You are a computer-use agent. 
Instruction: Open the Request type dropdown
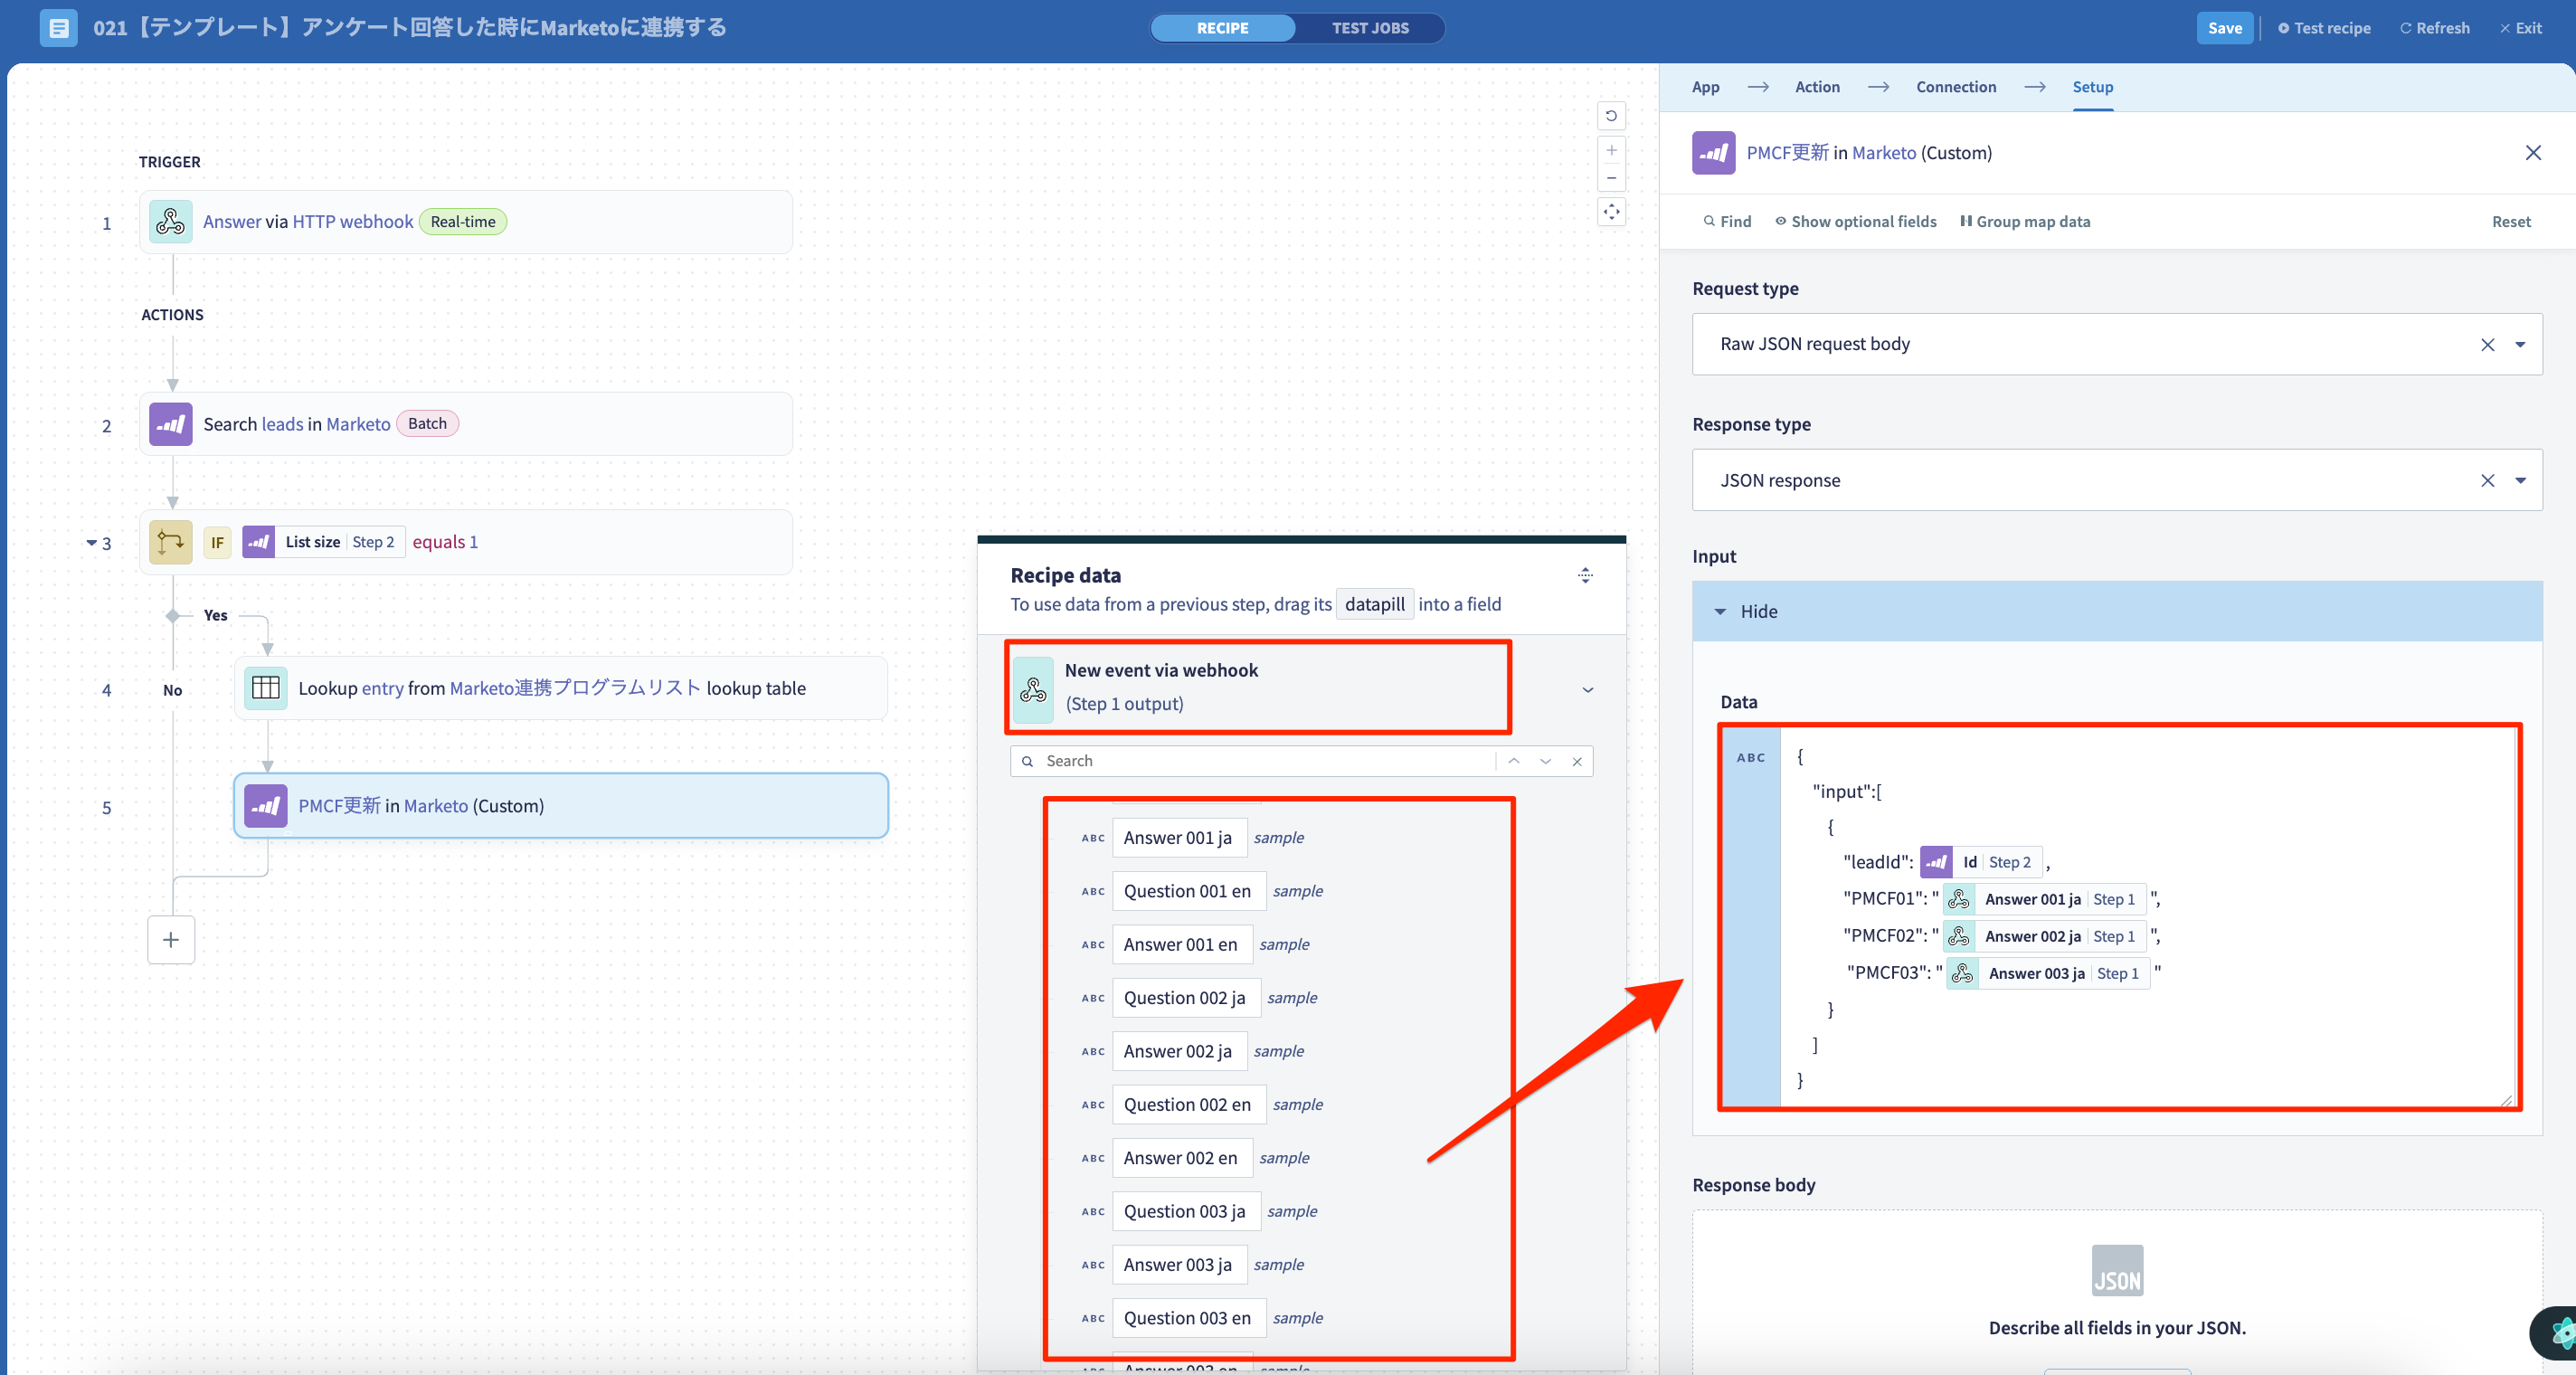(x=2520, y=345)
